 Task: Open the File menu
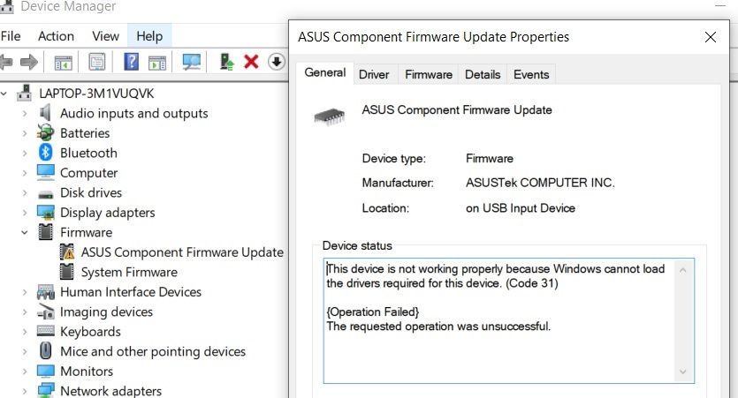pos(11,36)
